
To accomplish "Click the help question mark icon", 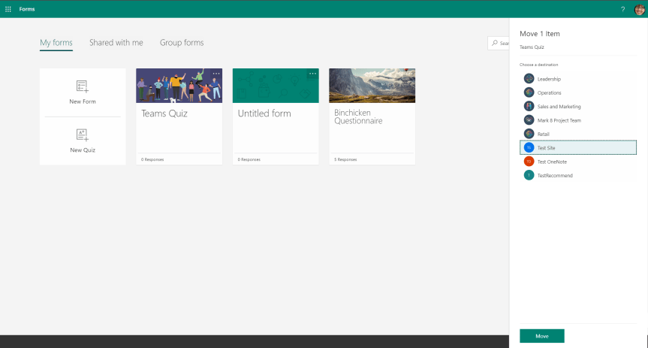I will point(622,9).
